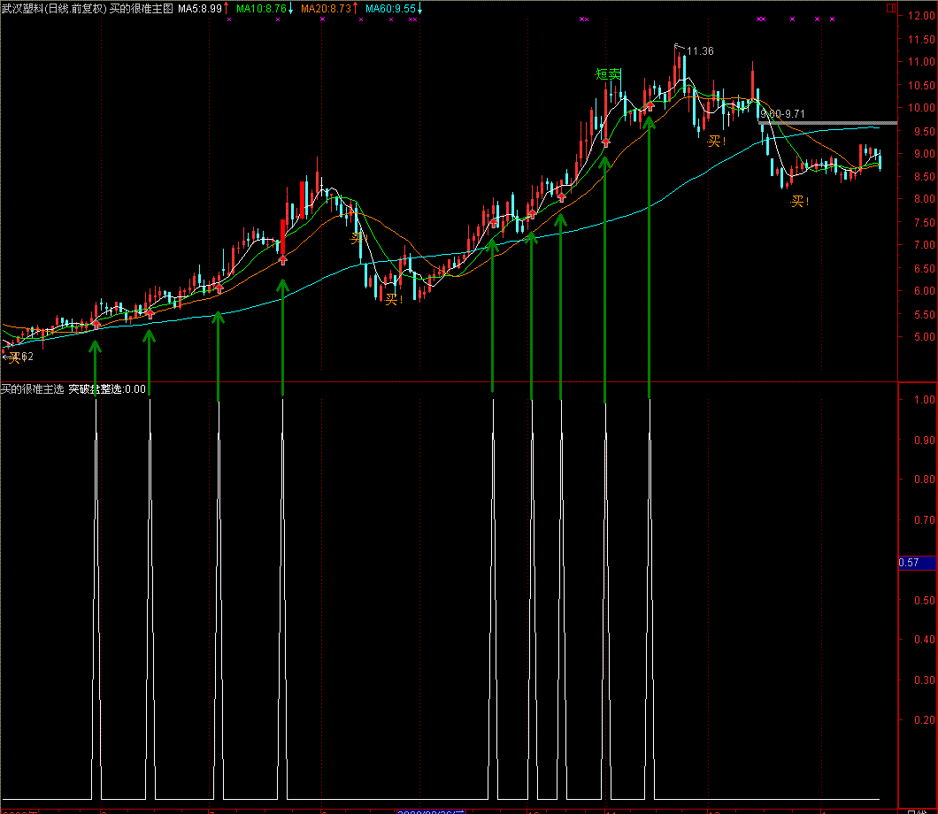Click the green 短卖 short-sell marker
The image size is (938, 814).
tap(608, 75)
